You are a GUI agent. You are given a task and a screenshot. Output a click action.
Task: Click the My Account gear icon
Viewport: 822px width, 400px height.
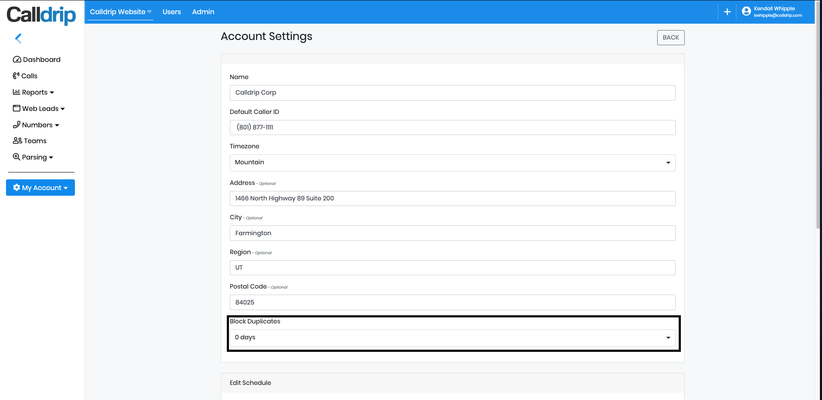tap(16, 188)
